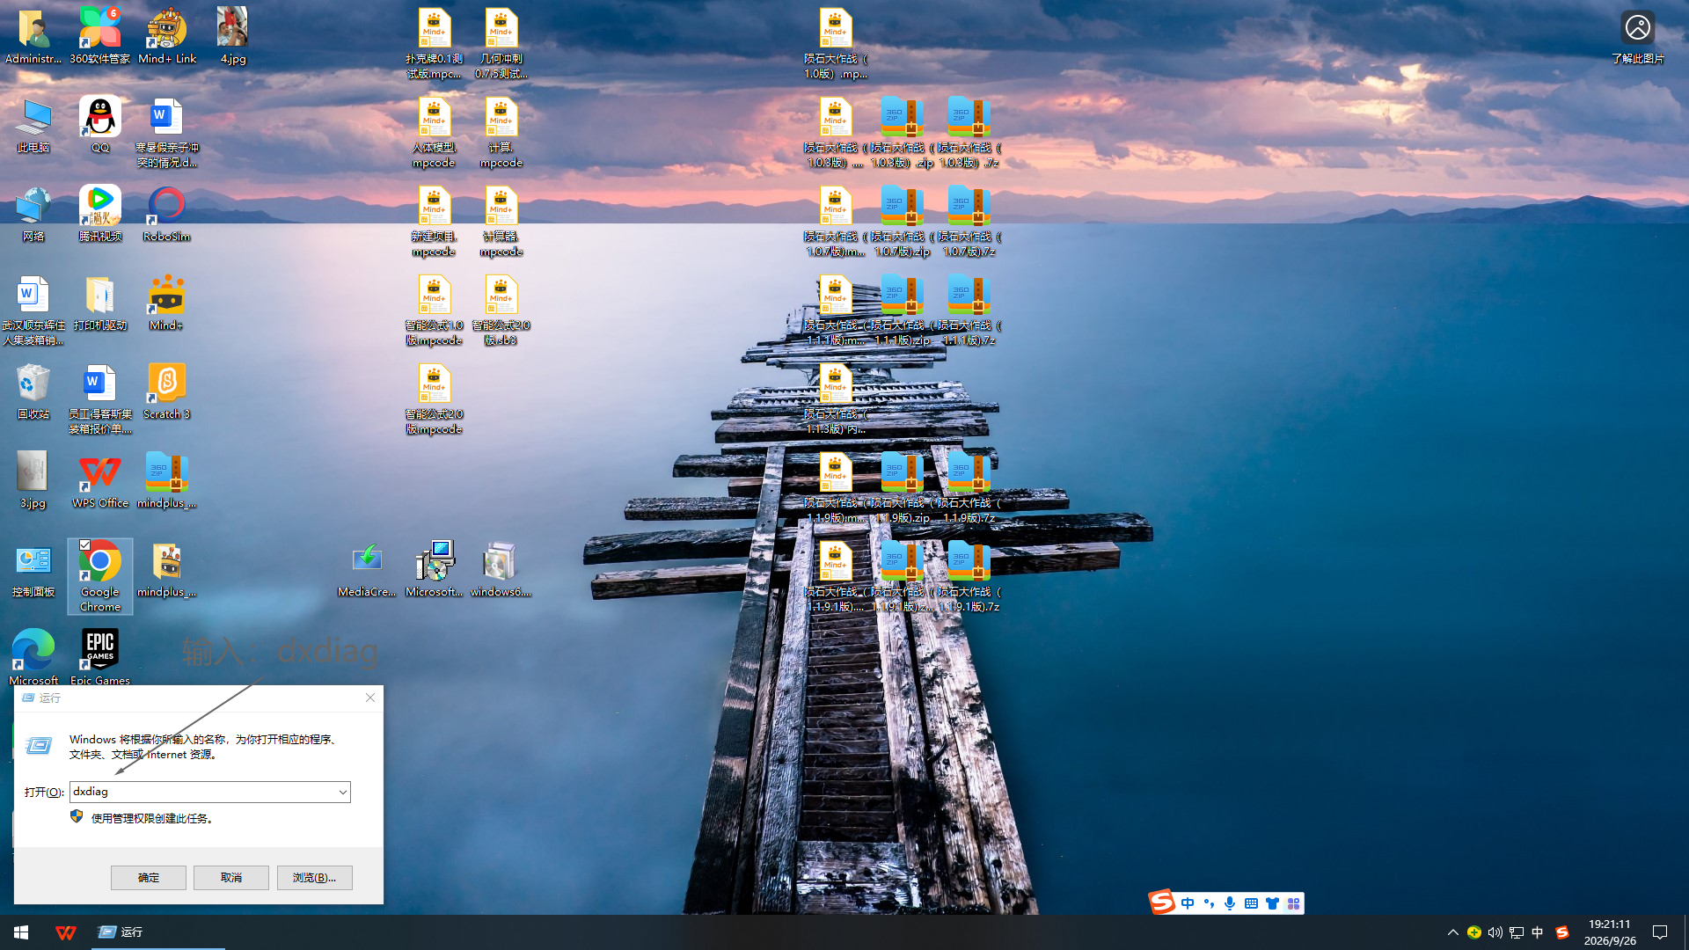Open the volume control in system tray
This screenshot has height=950, width=1689.
click(x=1495, y=932)
